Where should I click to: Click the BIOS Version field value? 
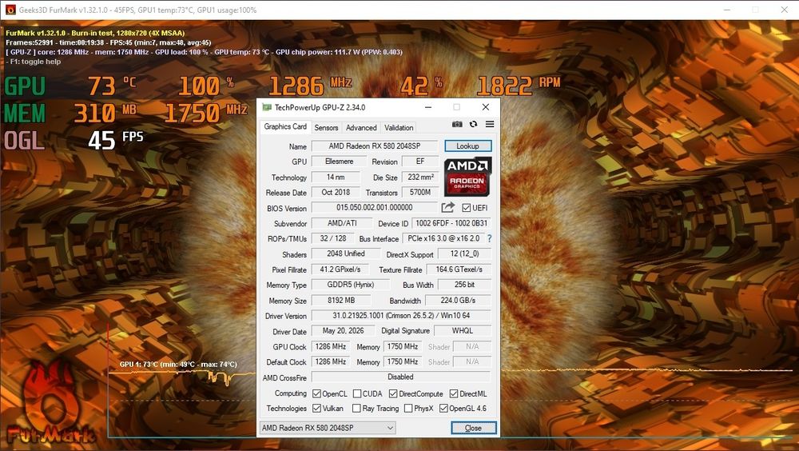(x=375, y=208)
